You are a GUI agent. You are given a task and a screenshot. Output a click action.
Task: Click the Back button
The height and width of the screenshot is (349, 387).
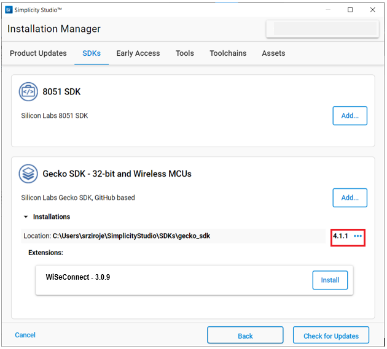tap(245, 335)
